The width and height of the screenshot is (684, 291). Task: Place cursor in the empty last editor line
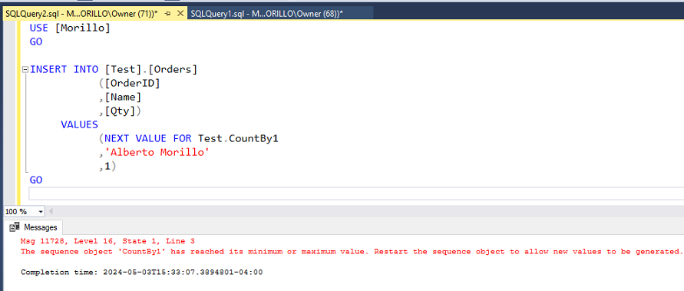click(356, 193)
